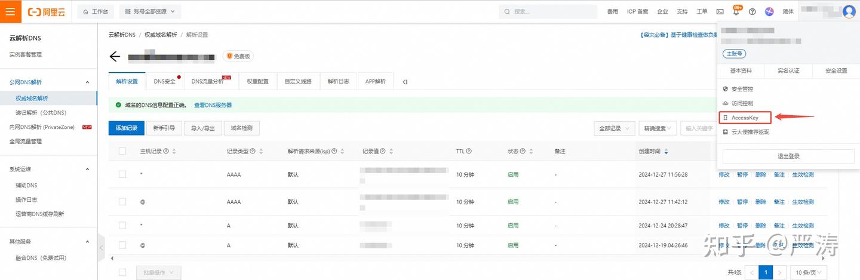Viewport: 860px width, 280px height.
Task: Tick the checkbox beside 批量操作
Action: tap(122, 272)
